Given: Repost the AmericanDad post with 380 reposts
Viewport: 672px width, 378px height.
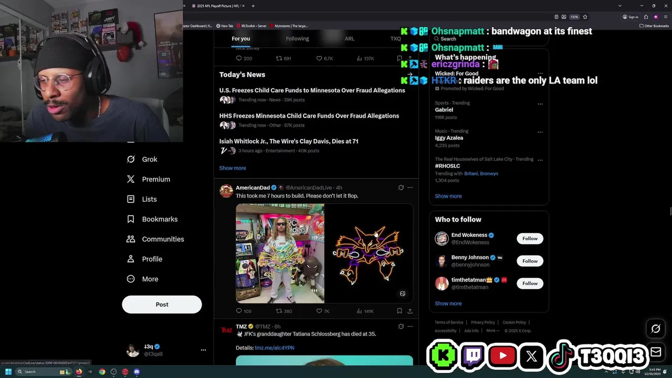Looking at the screenshot, I should point(284,311).
